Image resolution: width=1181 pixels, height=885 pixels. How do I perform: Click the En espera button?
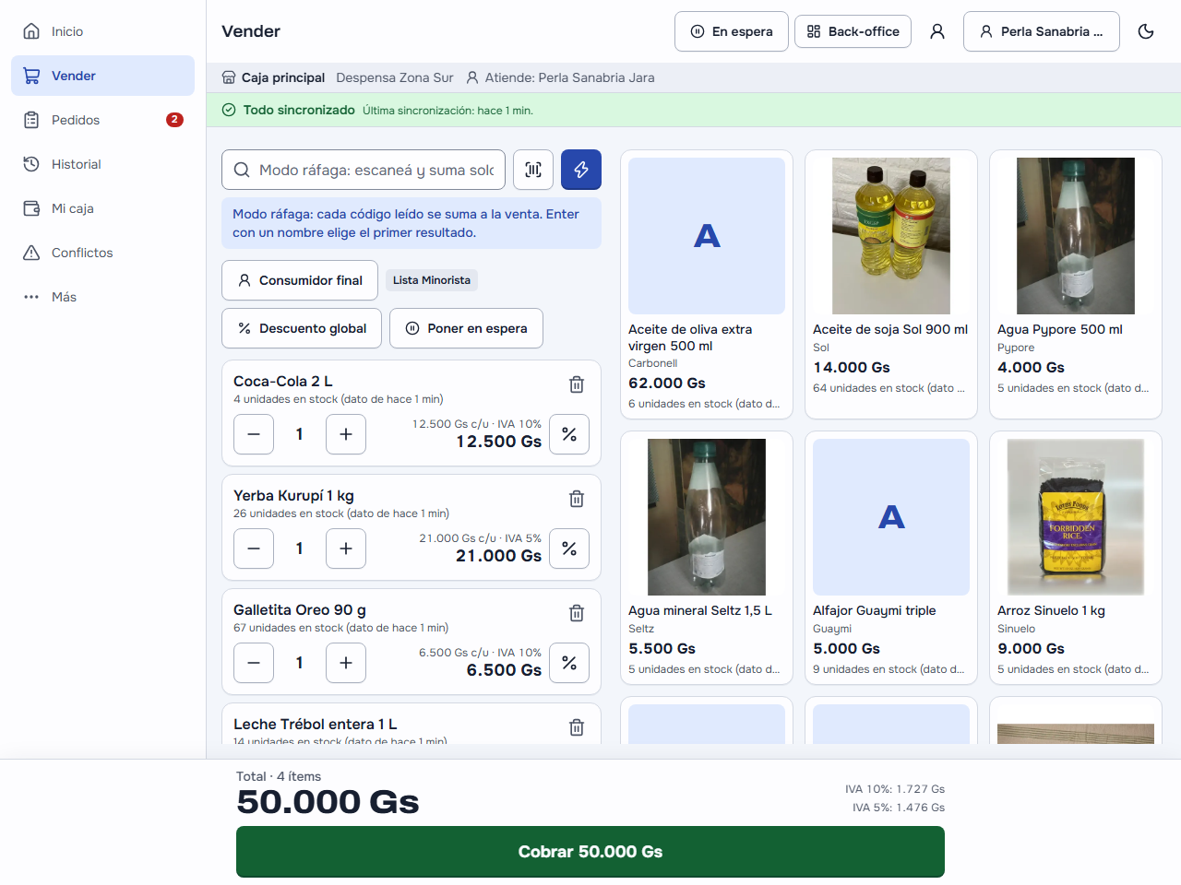click(732, 31)
